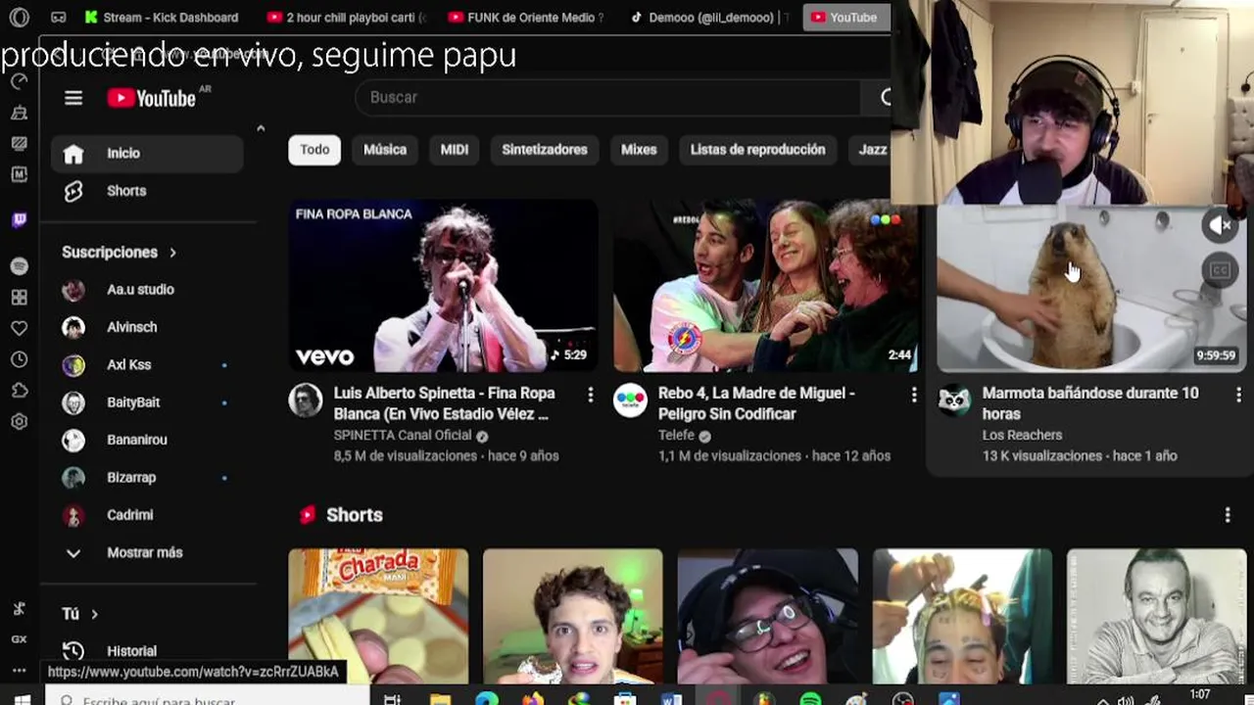Filter the feed by Música
Screen dimensions: 1254x705
point(385,150)
